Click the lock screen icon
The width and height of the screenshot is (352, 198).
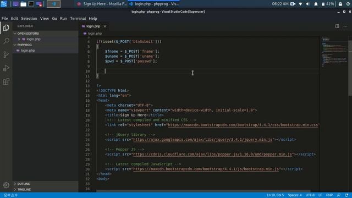[340, 4]
